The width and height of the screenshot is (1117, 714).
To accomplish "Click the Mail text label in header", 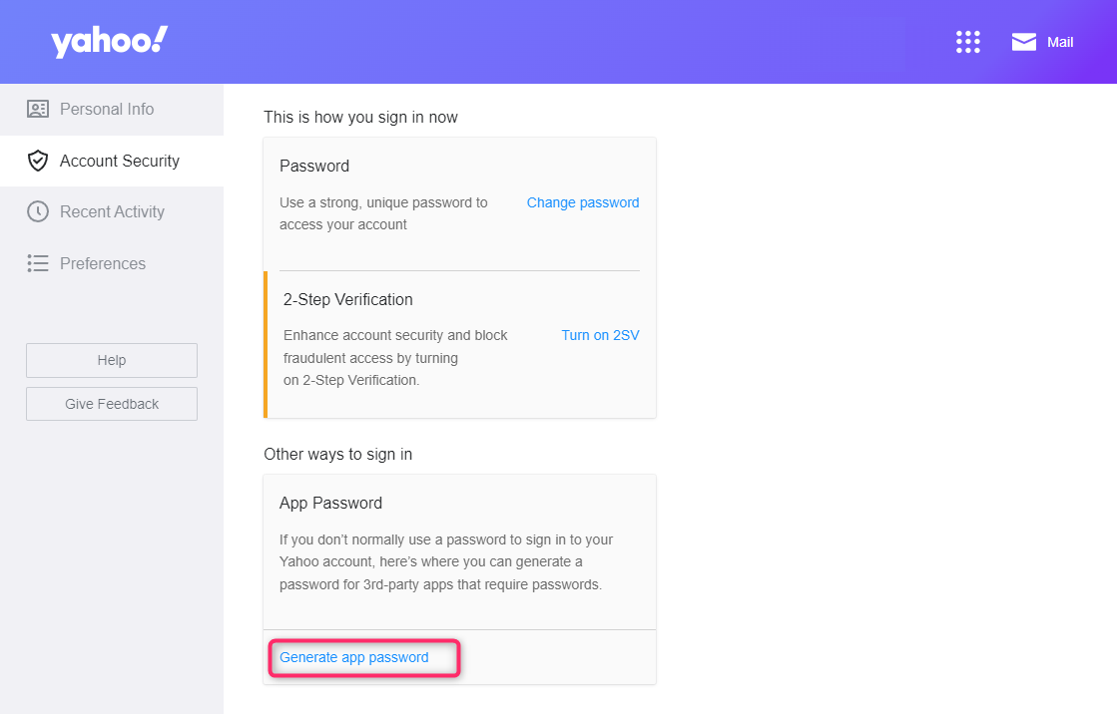I will tap(1060, 42).
